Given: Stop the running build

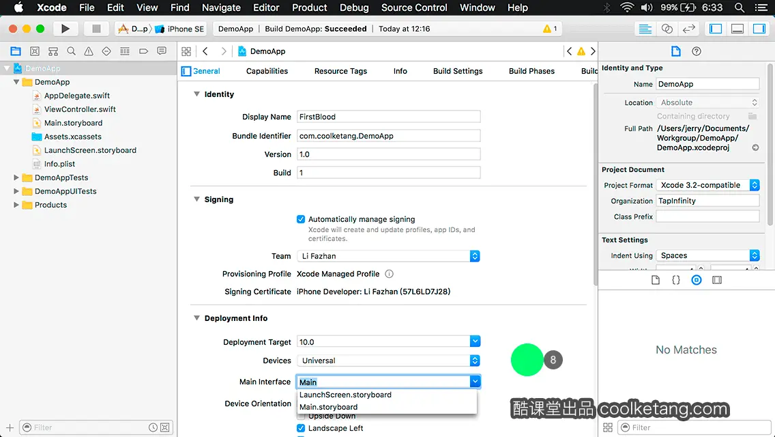Looking at the screenshot, I should click(96, 29).
